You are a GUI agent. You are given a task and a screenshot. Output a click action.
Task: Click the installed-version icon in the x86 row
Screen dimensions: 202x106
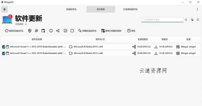click(x=134, y=53)
